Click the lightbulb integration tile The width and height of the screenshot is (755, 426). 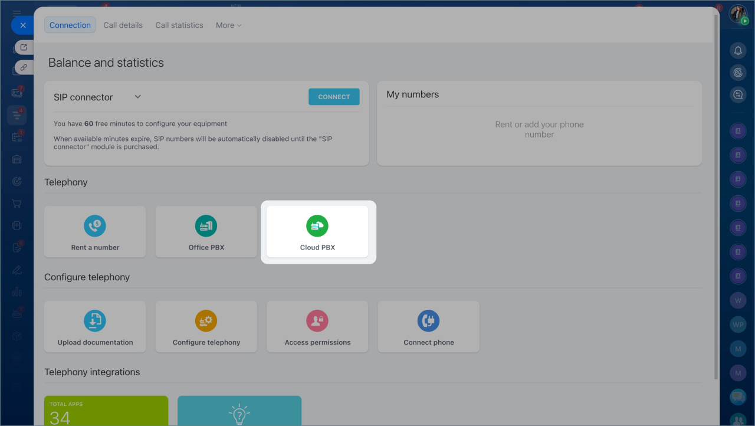(x=239, y=411)
